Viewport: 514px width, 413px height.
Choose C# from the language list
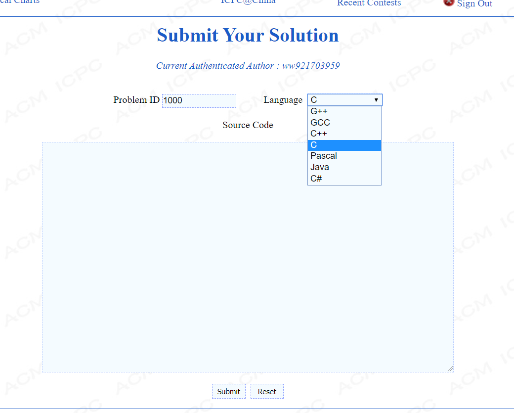point(344,179)
